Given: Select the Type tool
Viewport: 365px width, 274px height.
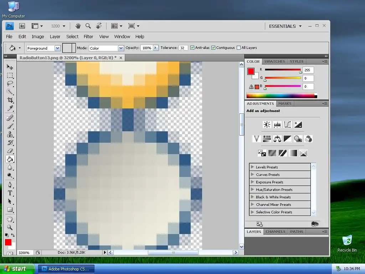Looking at the screenshot, I should 10,193.
